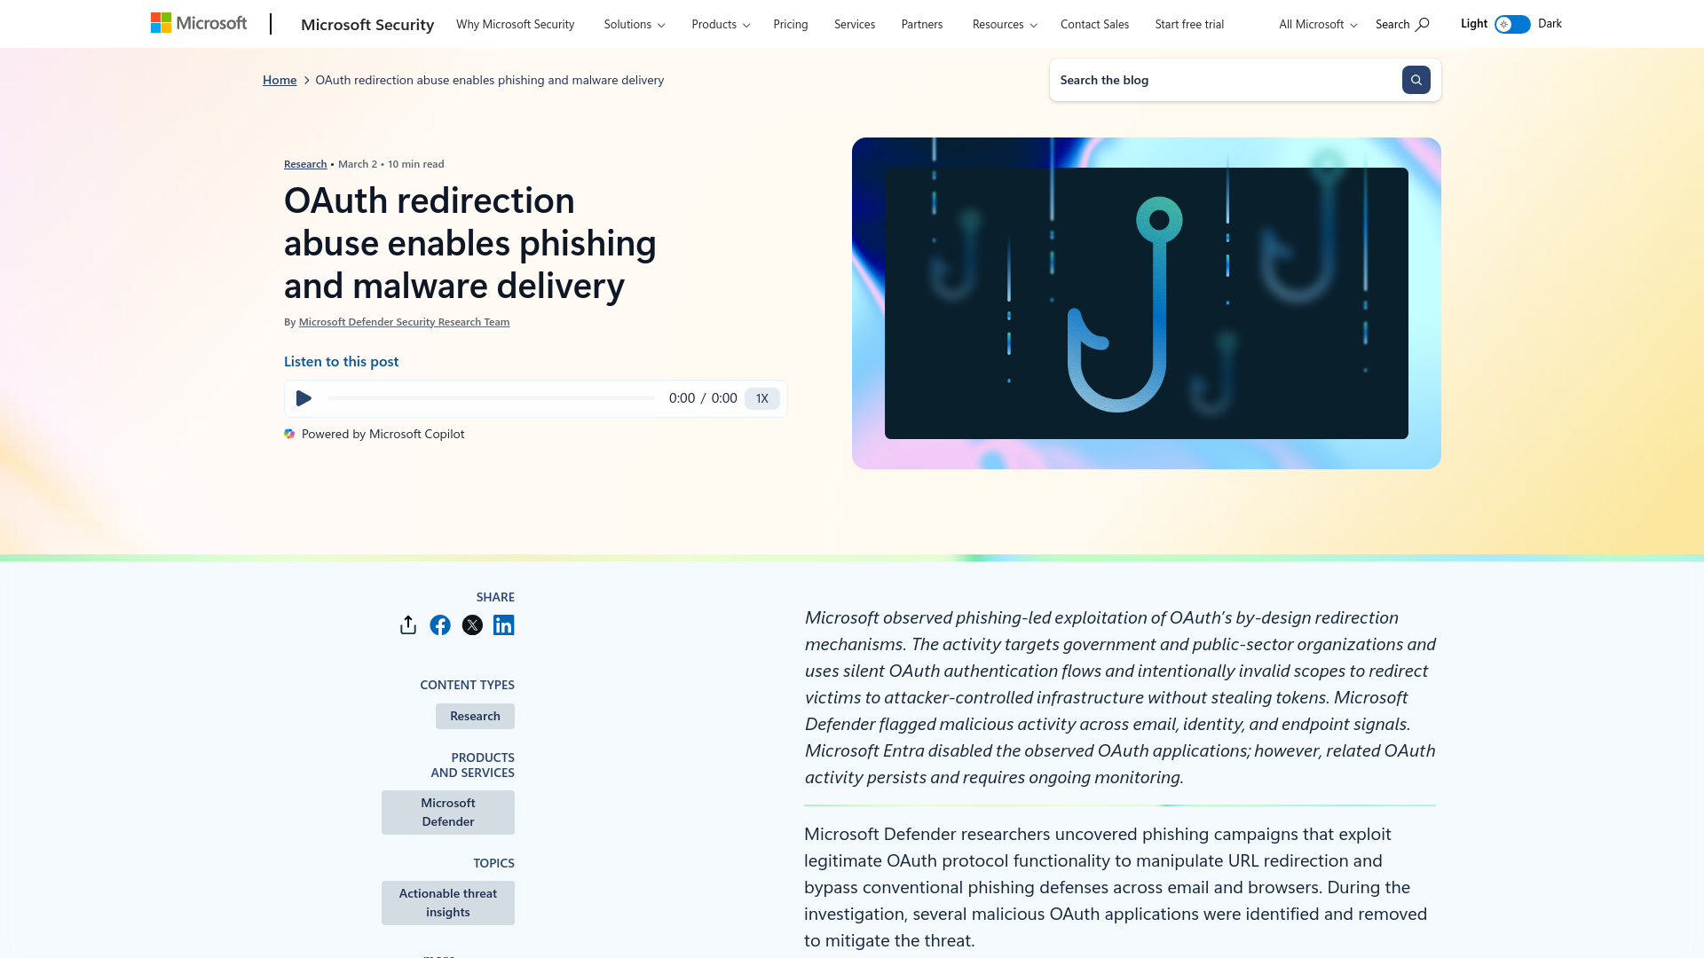1704x958 pixels.
Task: Change playback speed using the 1X button
Action: [761, 398]
